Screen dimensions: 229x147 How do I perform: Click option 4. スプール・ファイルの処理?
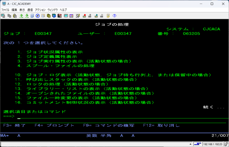click(x=56, y=66)
